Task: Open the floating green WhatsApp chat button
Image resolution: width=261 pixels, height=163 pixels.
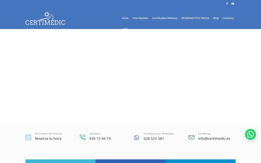Action: pyautogui.click(x=250, y=134)
